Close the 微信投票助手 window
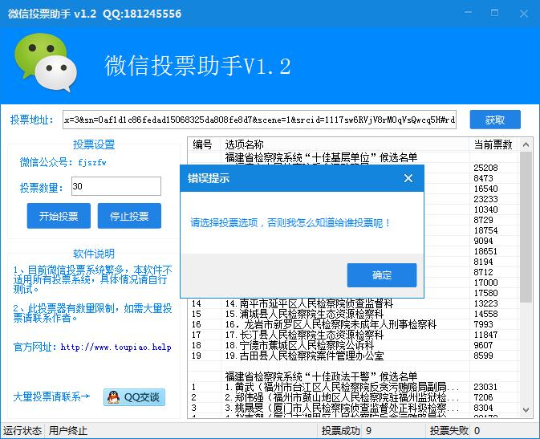 (524, 14)
